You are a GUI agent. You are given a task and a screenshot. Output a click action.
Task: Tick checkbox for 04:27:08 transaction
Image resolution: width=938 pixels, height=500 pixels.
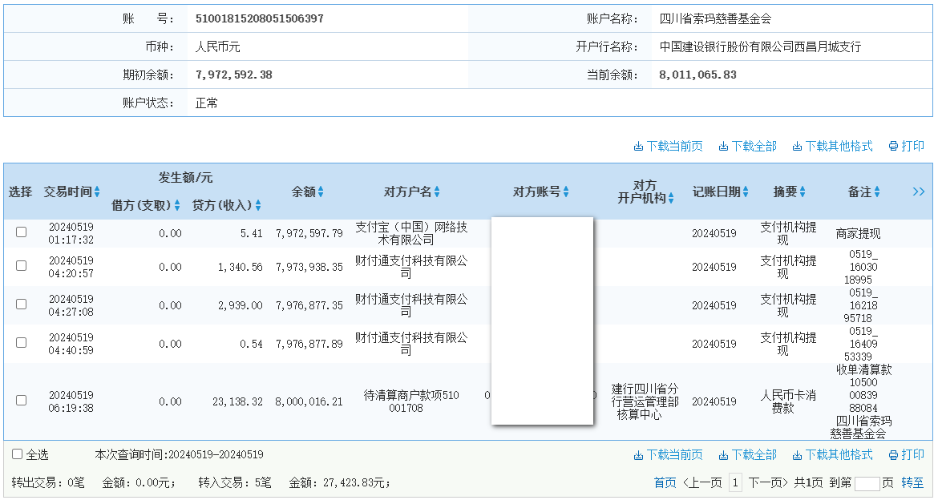[x=21, y=304]
